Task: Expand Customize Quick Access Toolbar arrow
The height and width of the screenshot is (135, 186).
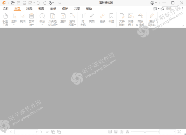Action: click(60, 3)
